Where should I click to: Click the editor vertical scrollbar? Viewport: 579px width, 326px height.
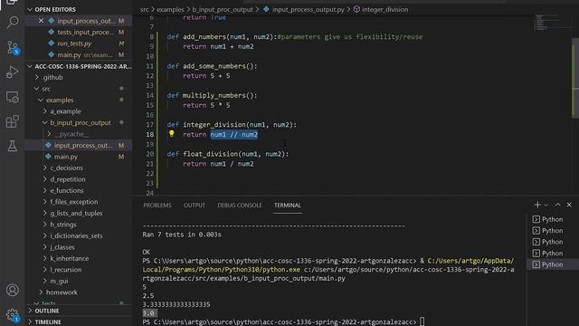pos(575,78)
